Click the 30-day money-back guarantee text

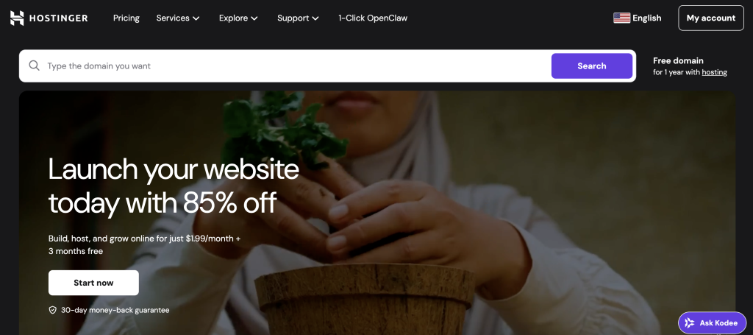tap(115, 311)
